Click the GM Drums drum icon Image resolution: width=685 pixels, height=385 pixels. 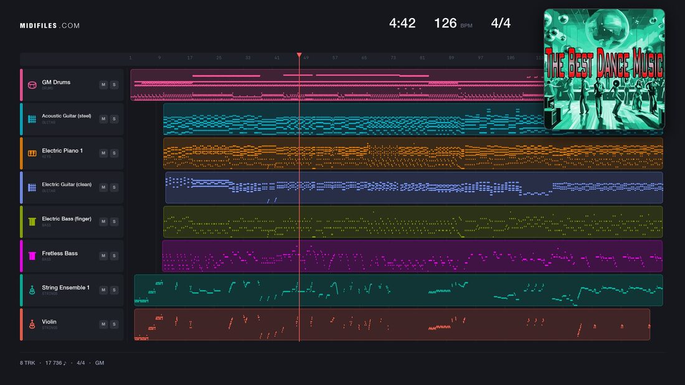(32, 85)
